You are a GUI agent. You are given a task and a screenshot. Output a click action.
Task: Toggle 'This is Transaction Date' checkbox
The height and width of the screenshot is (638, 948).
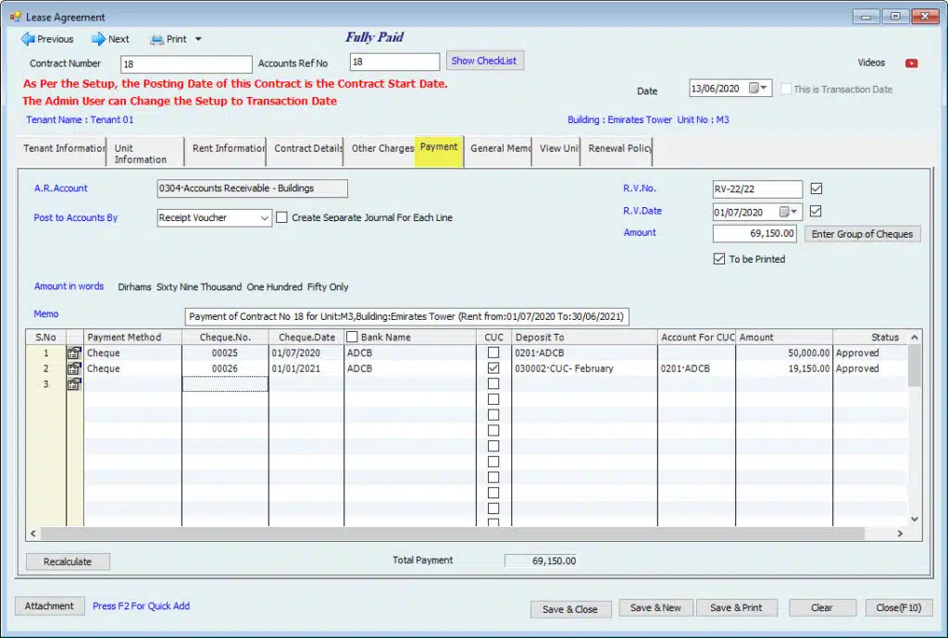point(786,90)
